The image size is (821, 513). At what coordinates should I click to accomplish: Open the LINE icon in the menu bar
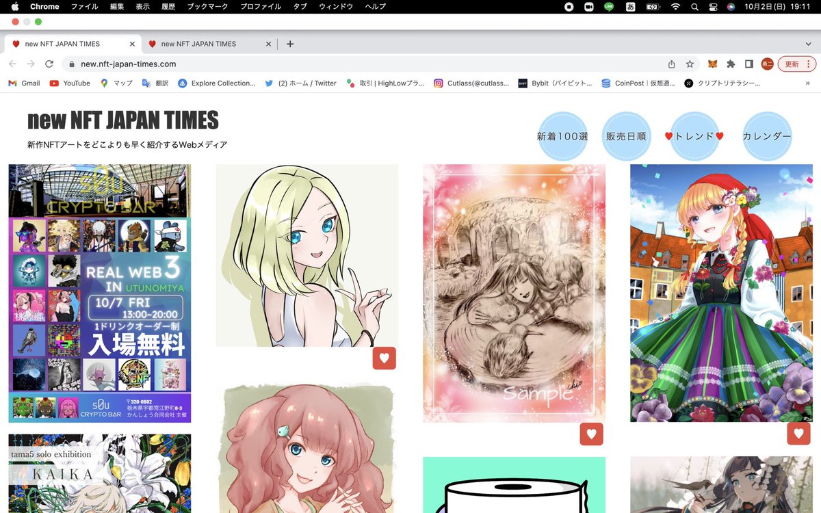(x=609, y=6)
